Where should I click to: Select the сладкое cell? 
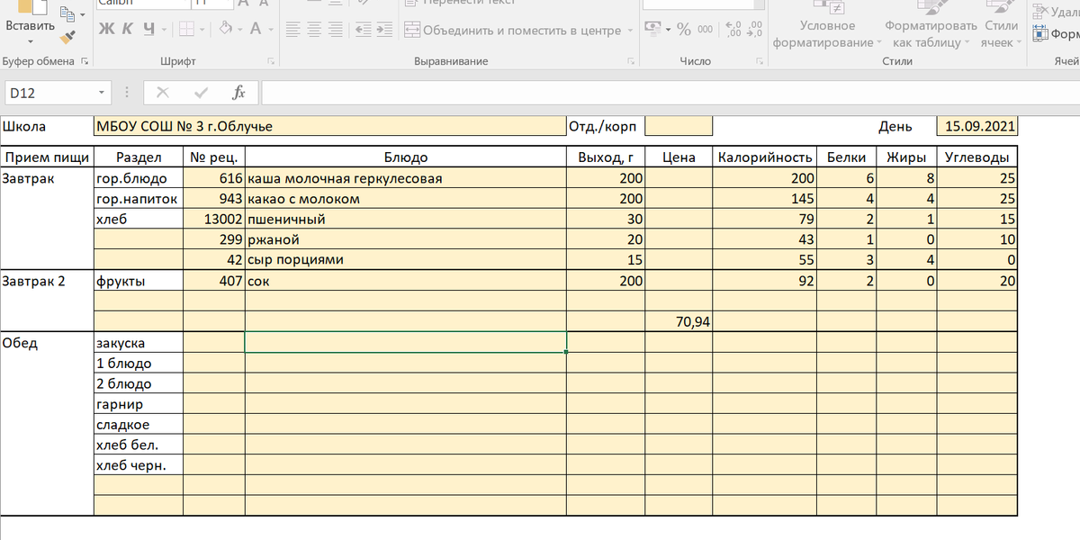coord(139,424)
